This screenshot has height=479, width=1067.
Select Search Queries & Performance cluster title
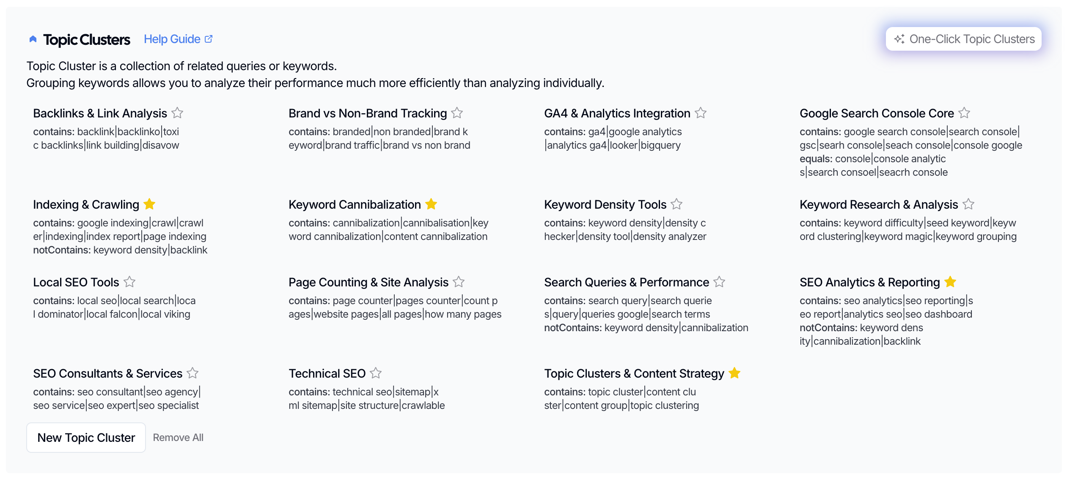pos(626,282)
